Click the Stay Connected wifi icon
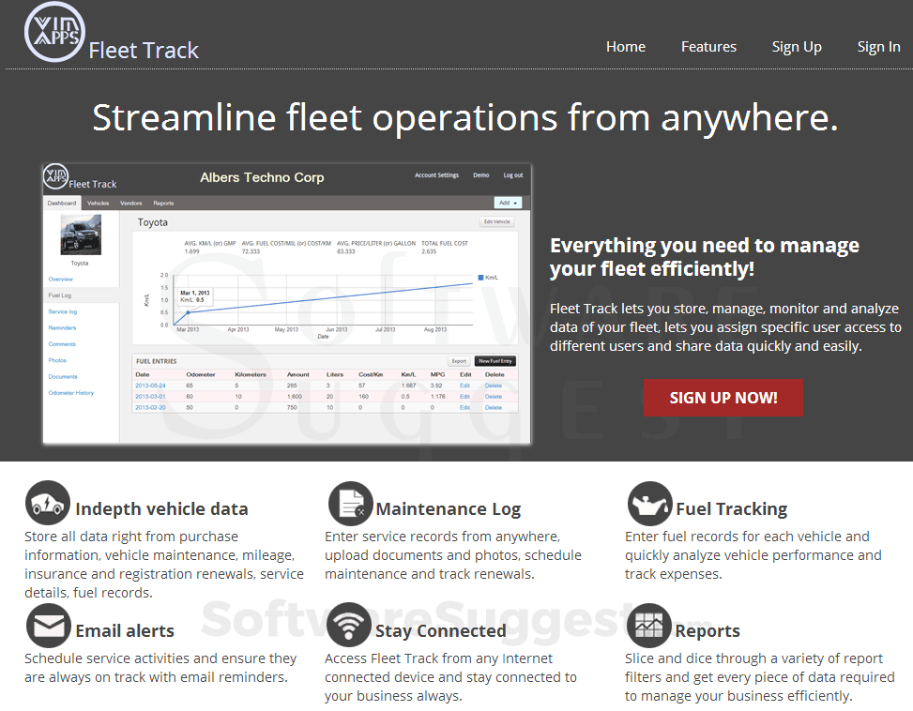Viewport: 913px width, 711px height. (x=349, y=625)
